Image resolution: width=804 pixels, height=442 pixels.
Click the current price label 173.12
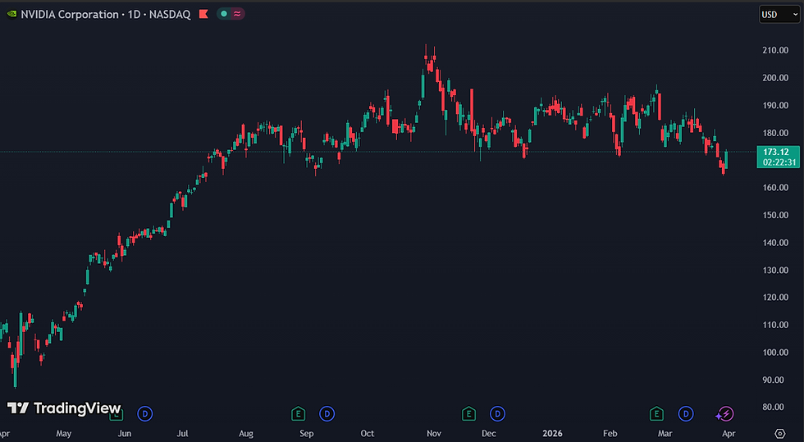(776, 153)
